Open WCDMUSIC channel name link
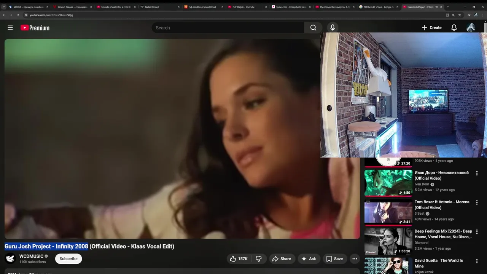Image resolution: width=487 pixels, height=274 pixels. (31, 256)
